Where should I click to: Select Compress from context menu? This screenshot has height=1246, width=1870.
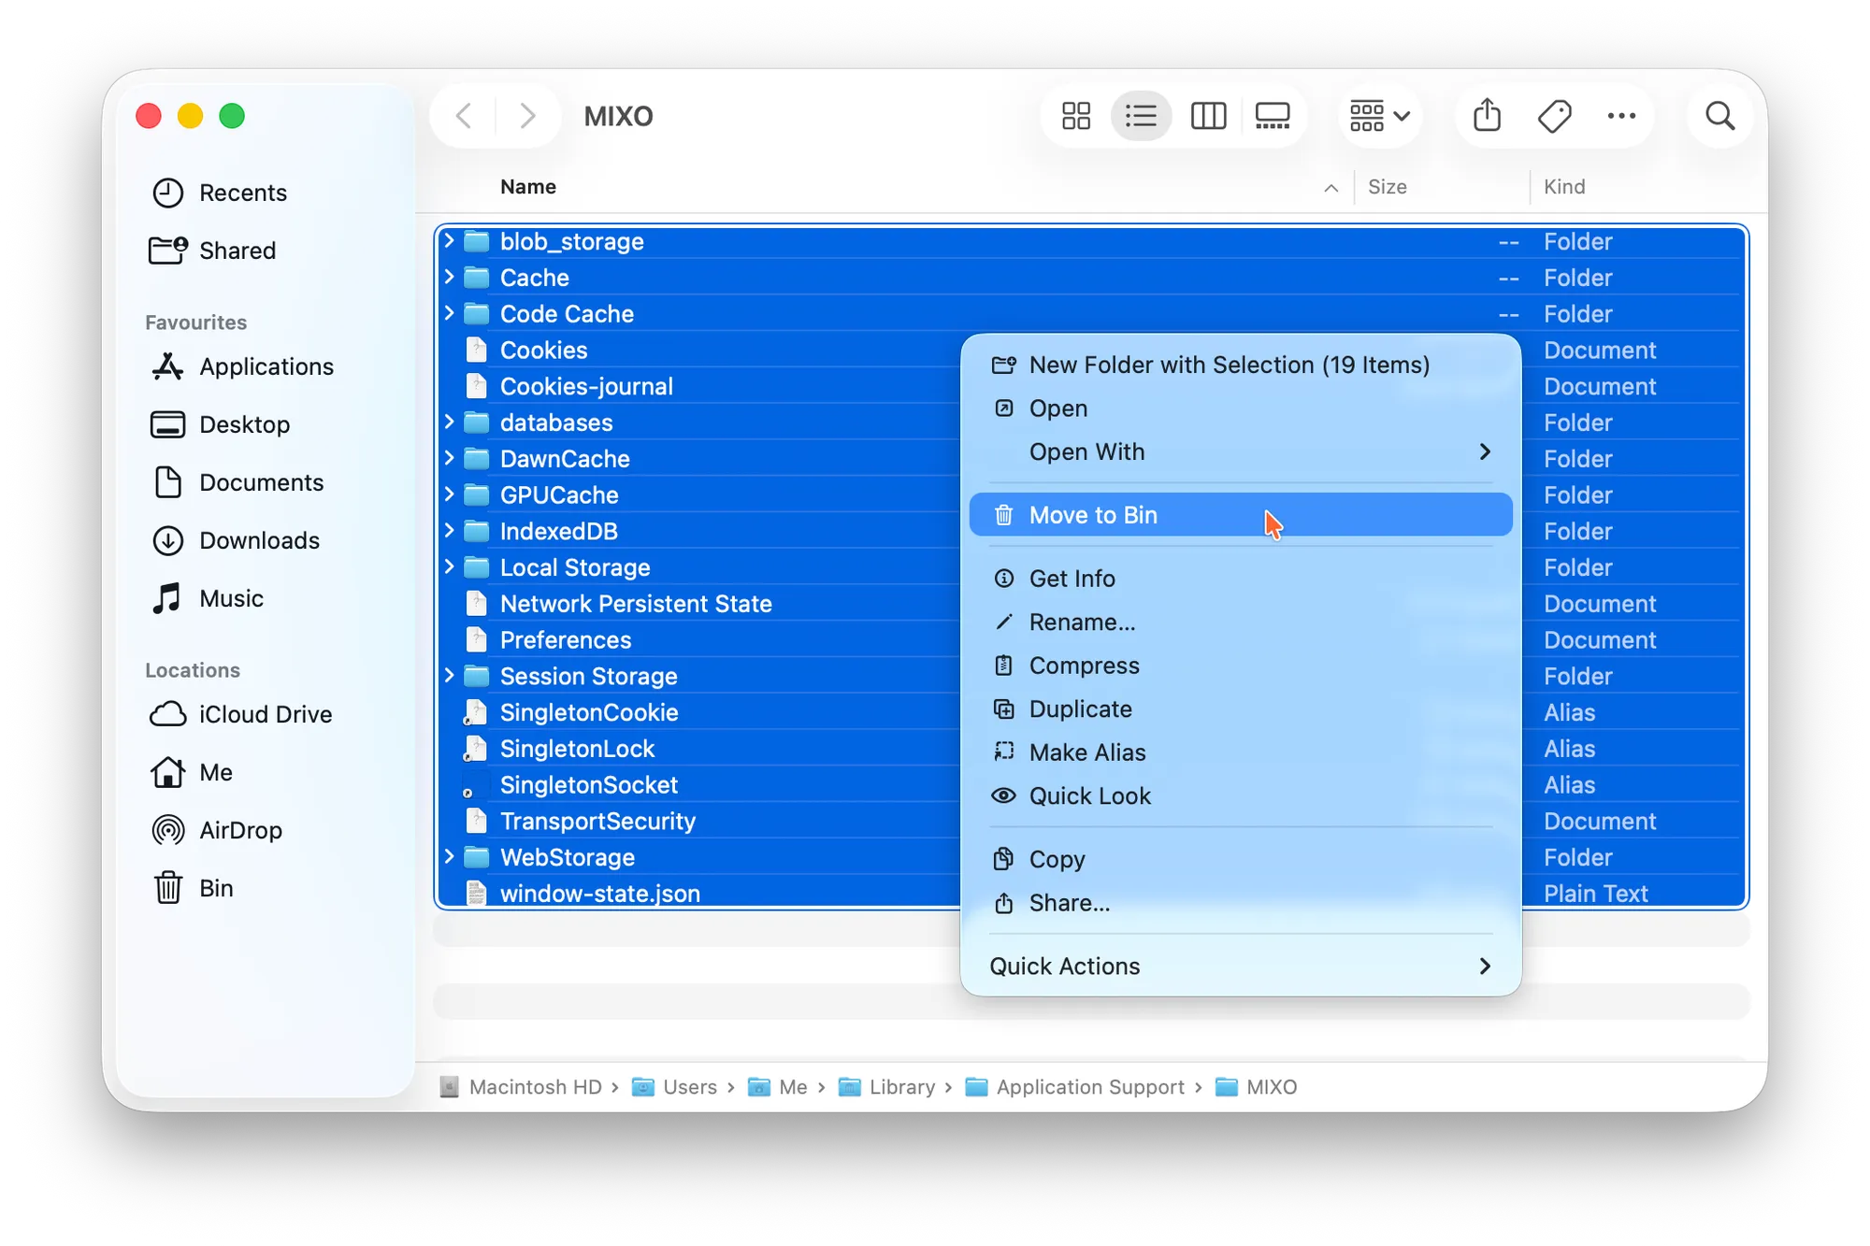[x=1084, y=666]
